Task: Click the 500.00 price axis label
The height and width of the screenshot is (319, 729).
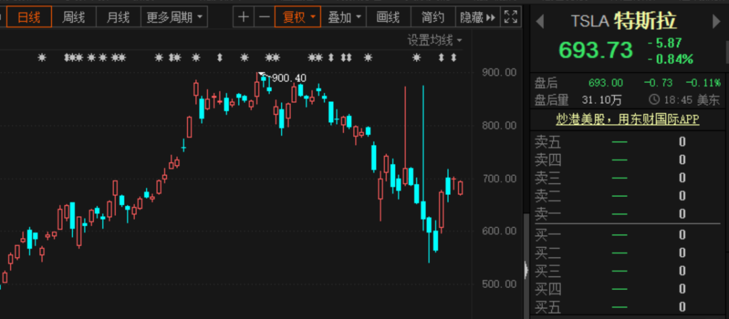Action: [500, 284]
